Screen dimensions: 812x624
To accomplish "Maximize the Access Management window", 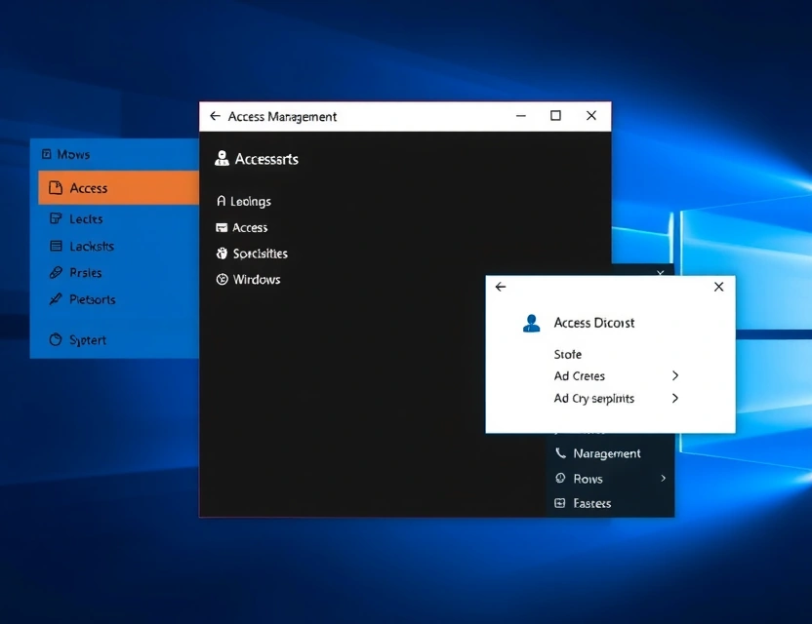I will [555, 115].
